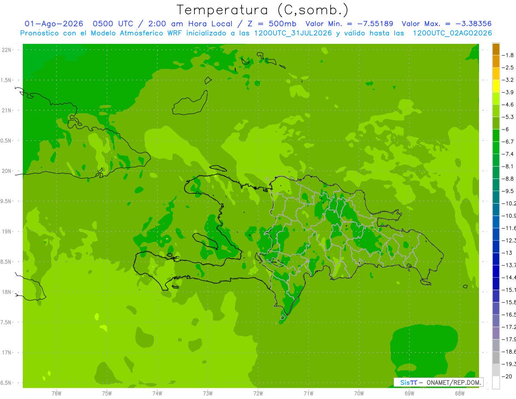Click the 20N latitude axis label
The image size is (516, 399).
pyautogui.click(x=7, y=171)
